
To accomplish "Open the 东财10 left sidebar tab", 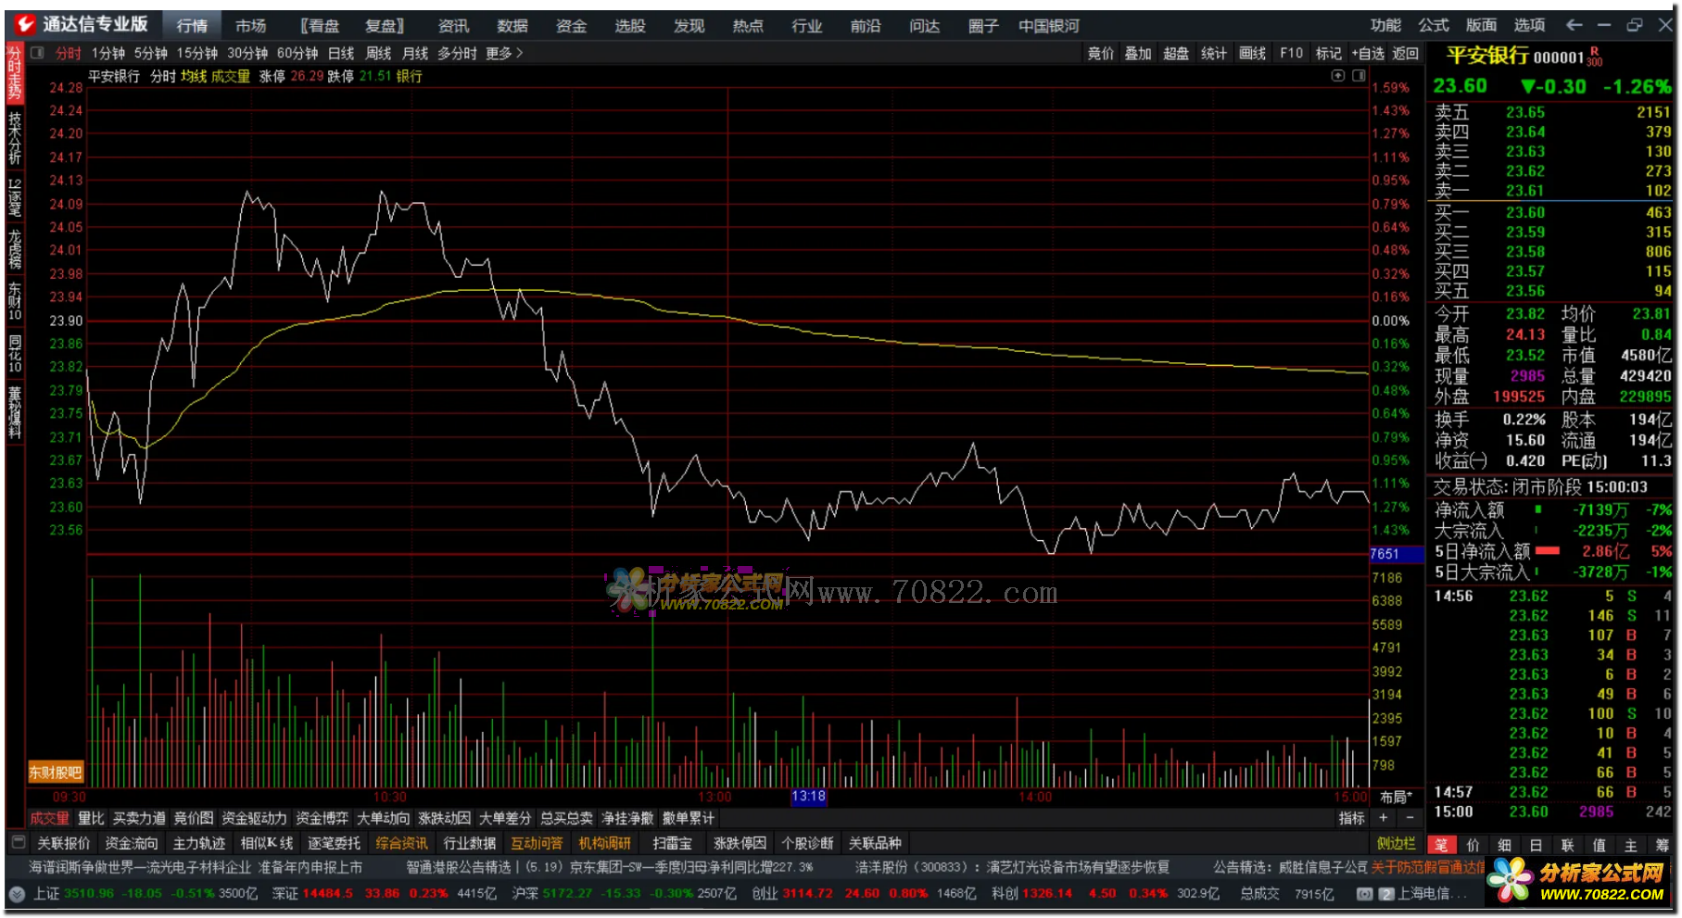I will tap(15, 301).
